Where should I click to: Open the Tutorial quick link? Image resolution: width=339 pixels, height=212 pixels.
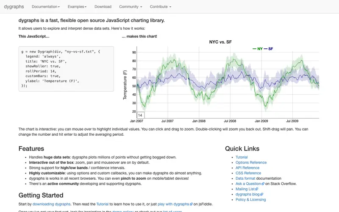(x=242, y=157)
